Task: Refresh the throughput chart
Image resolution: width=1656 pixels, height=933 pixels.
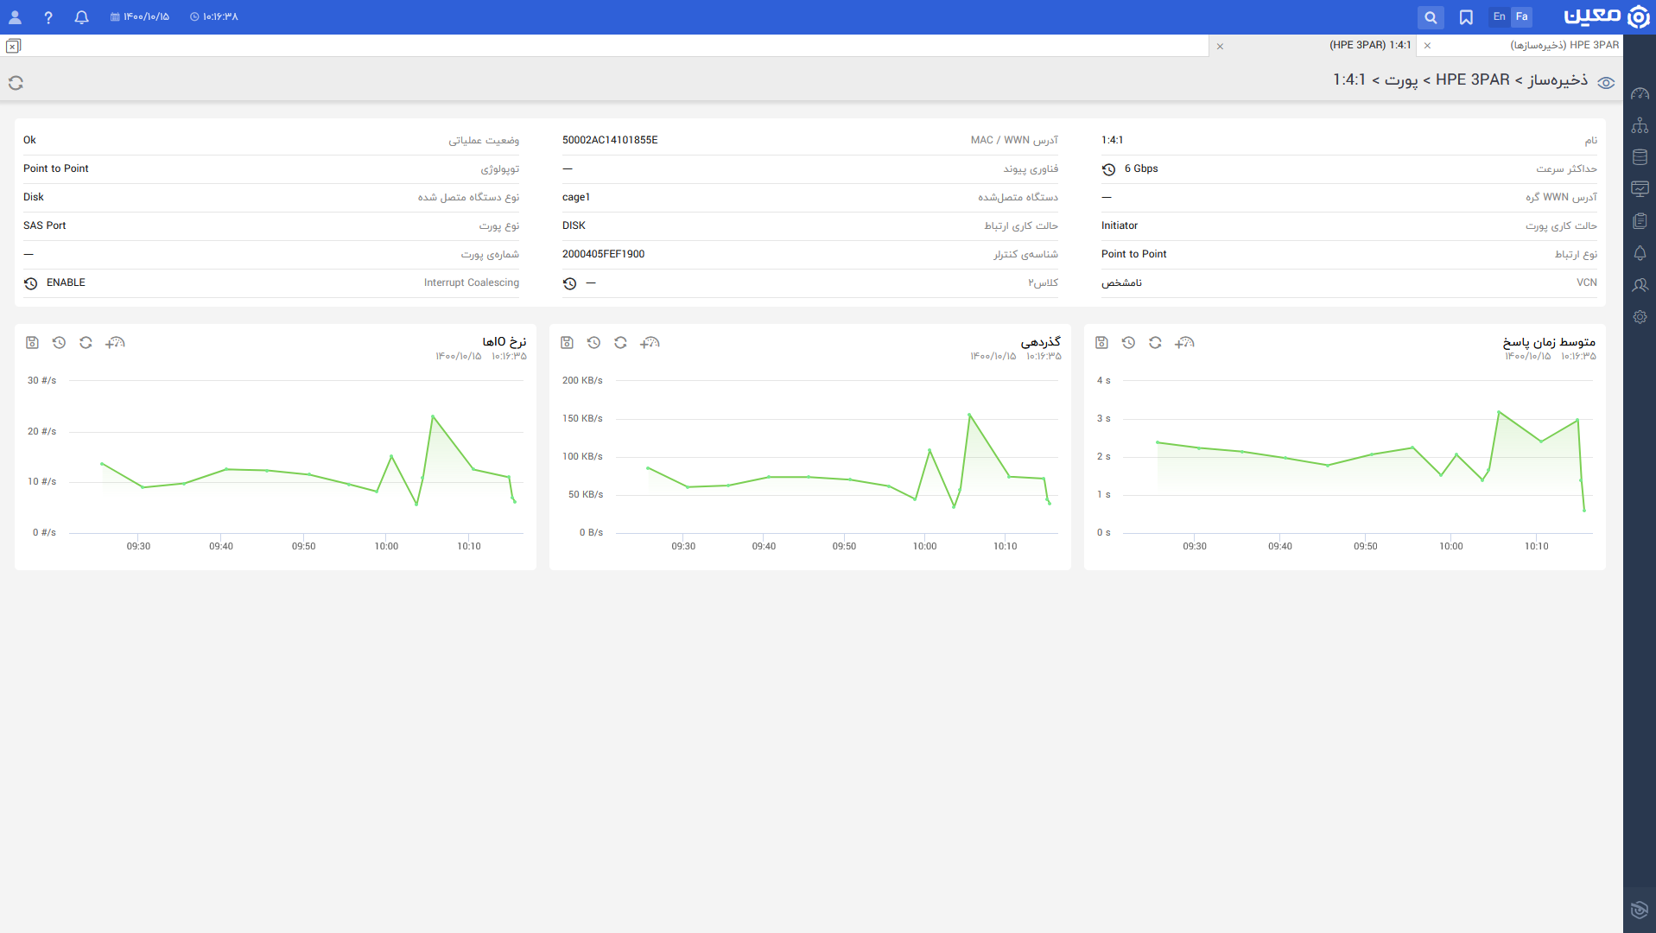Action: (x=620, y=343)
